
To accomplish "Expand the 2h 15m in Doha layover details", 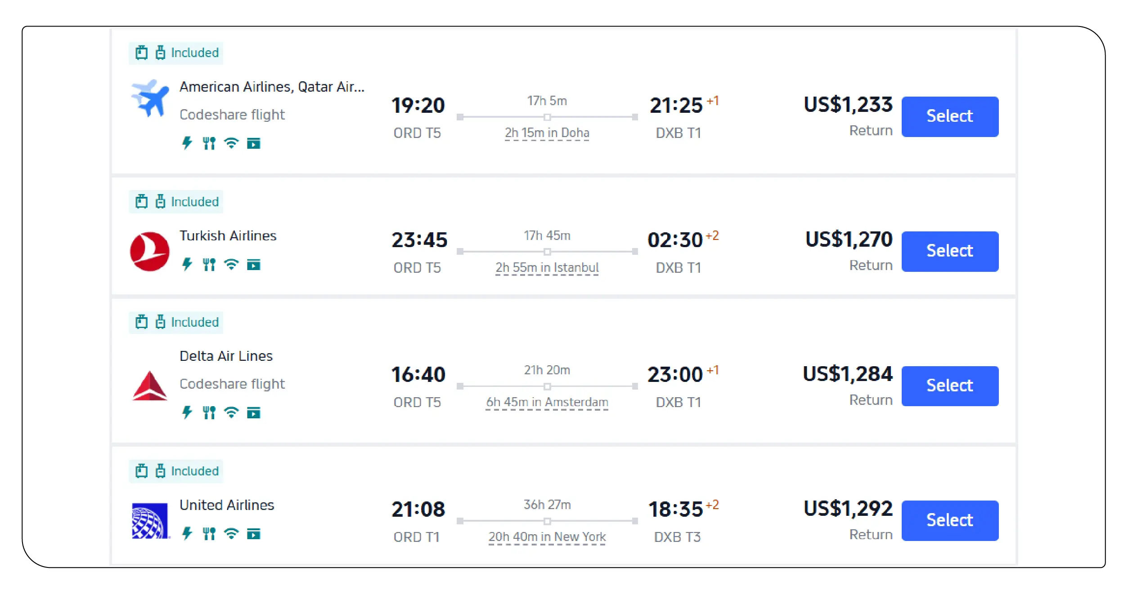I will (x=547, y=133).
